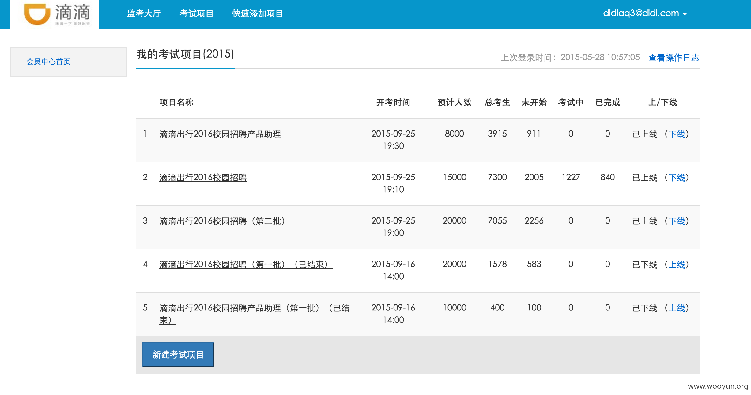Image resolution: width=751 pixels, height=395 pixels.
Task: Click the 上/下线 column header
Action: click(663, 102)
